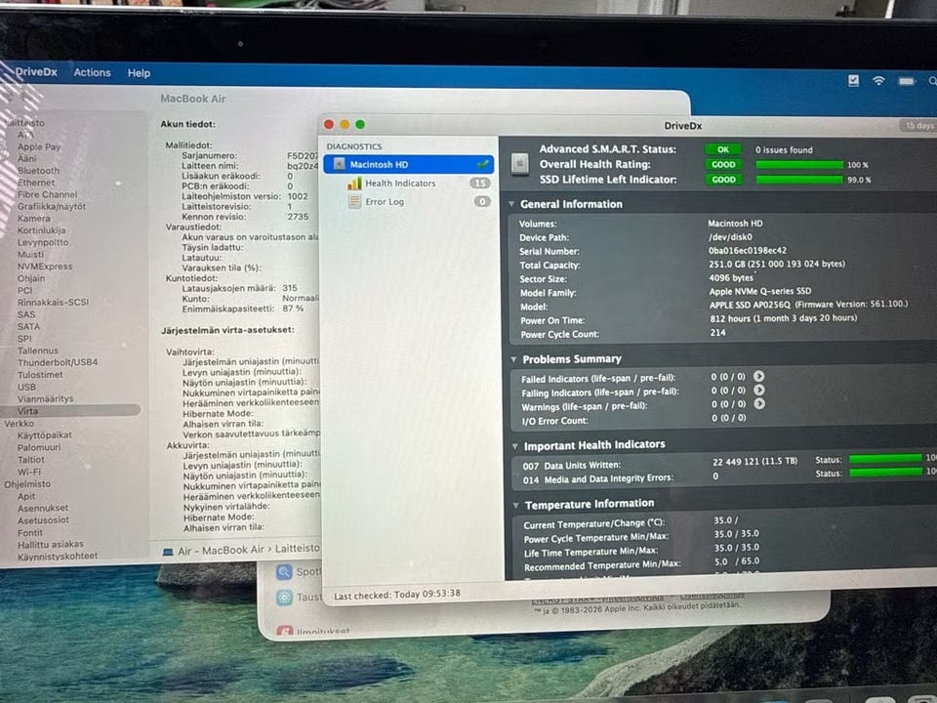
Task: Click the red close button of DriveDx window
Action: point(329,124)
